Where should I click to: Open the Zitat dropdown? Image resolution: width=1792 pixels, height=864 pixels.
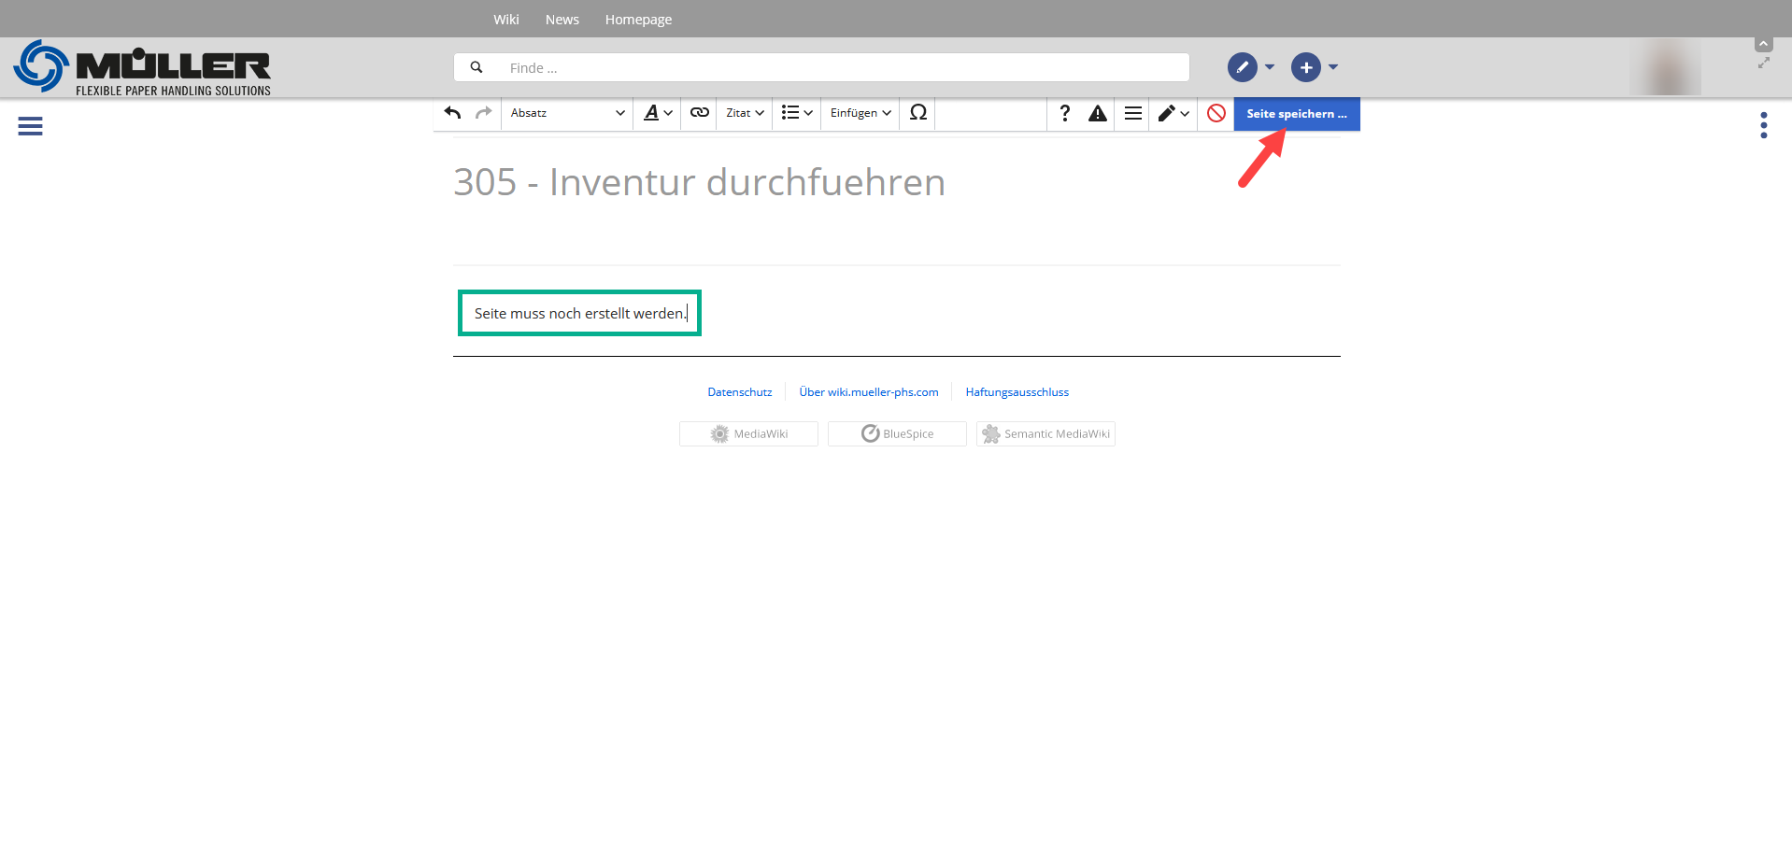[x=745, y=113]
